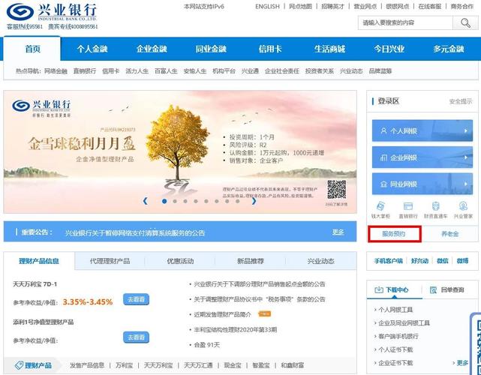Select second banner carousel dot
This screenshot has height=375, width=481.
coord(175,201)
